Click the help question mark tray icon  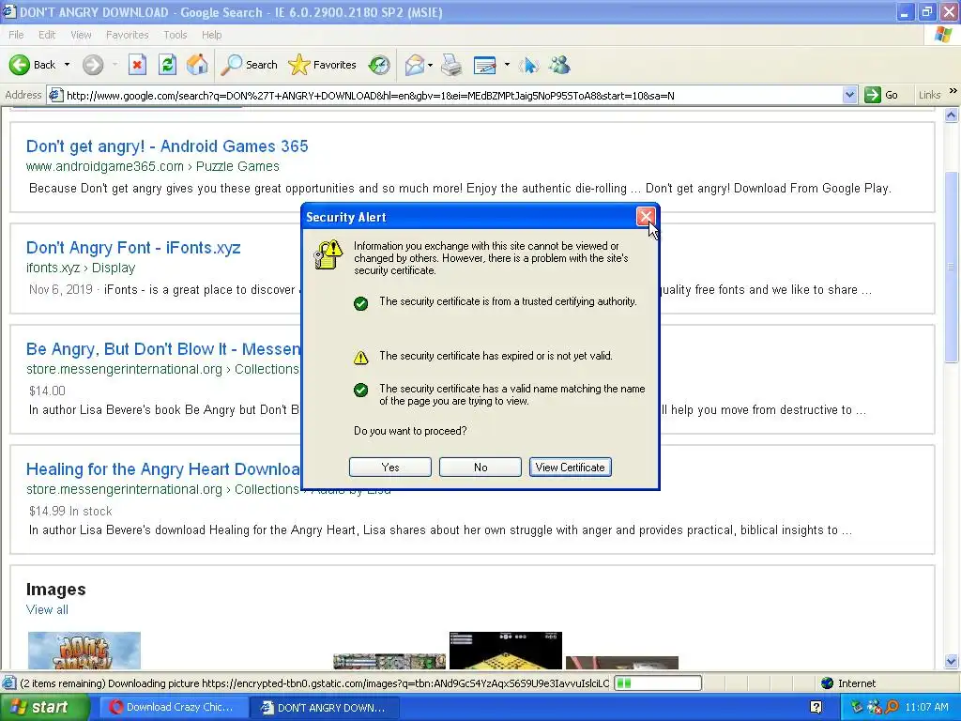[x=816, y=707]
